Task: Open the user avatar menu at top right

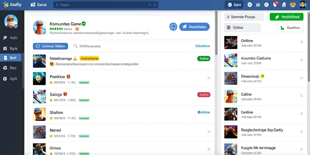Action: coord(303,4)
